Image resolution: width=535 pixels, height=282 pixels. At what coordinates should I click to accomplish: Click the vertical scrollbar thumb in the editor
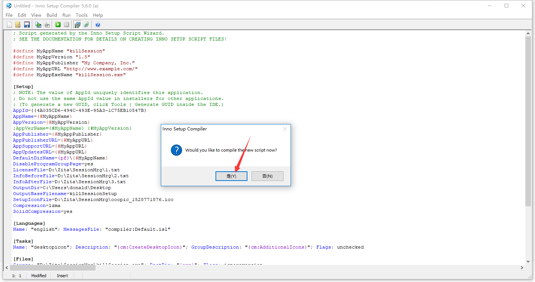click(x=528, y=121)
